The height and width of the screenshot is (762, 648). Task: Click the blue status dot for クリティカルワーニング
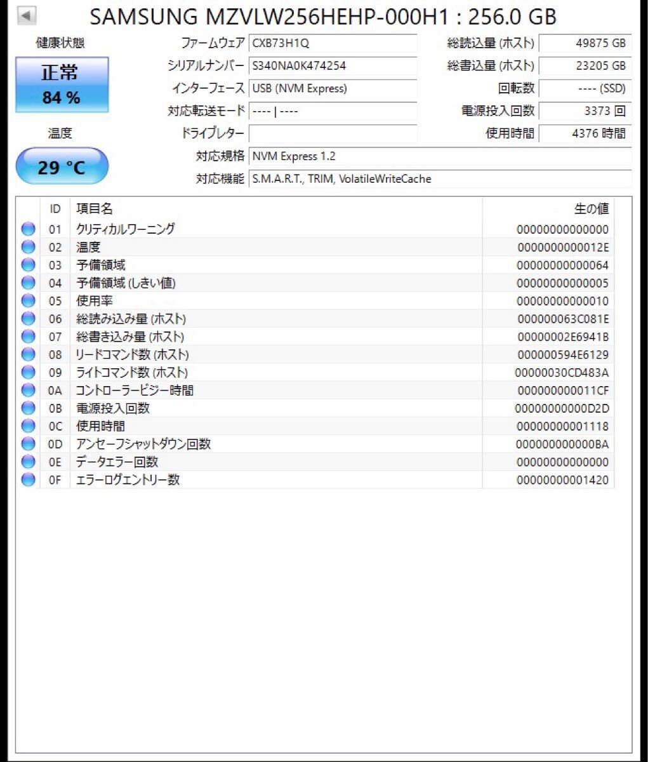(x=28, y=229)
